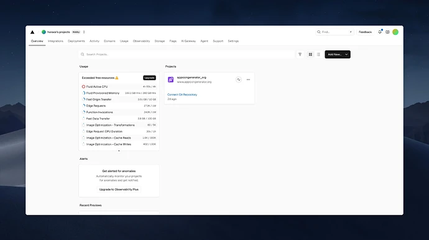429x240 pixels.
Task: Open the Overview tab
Action: click(37, 41)
